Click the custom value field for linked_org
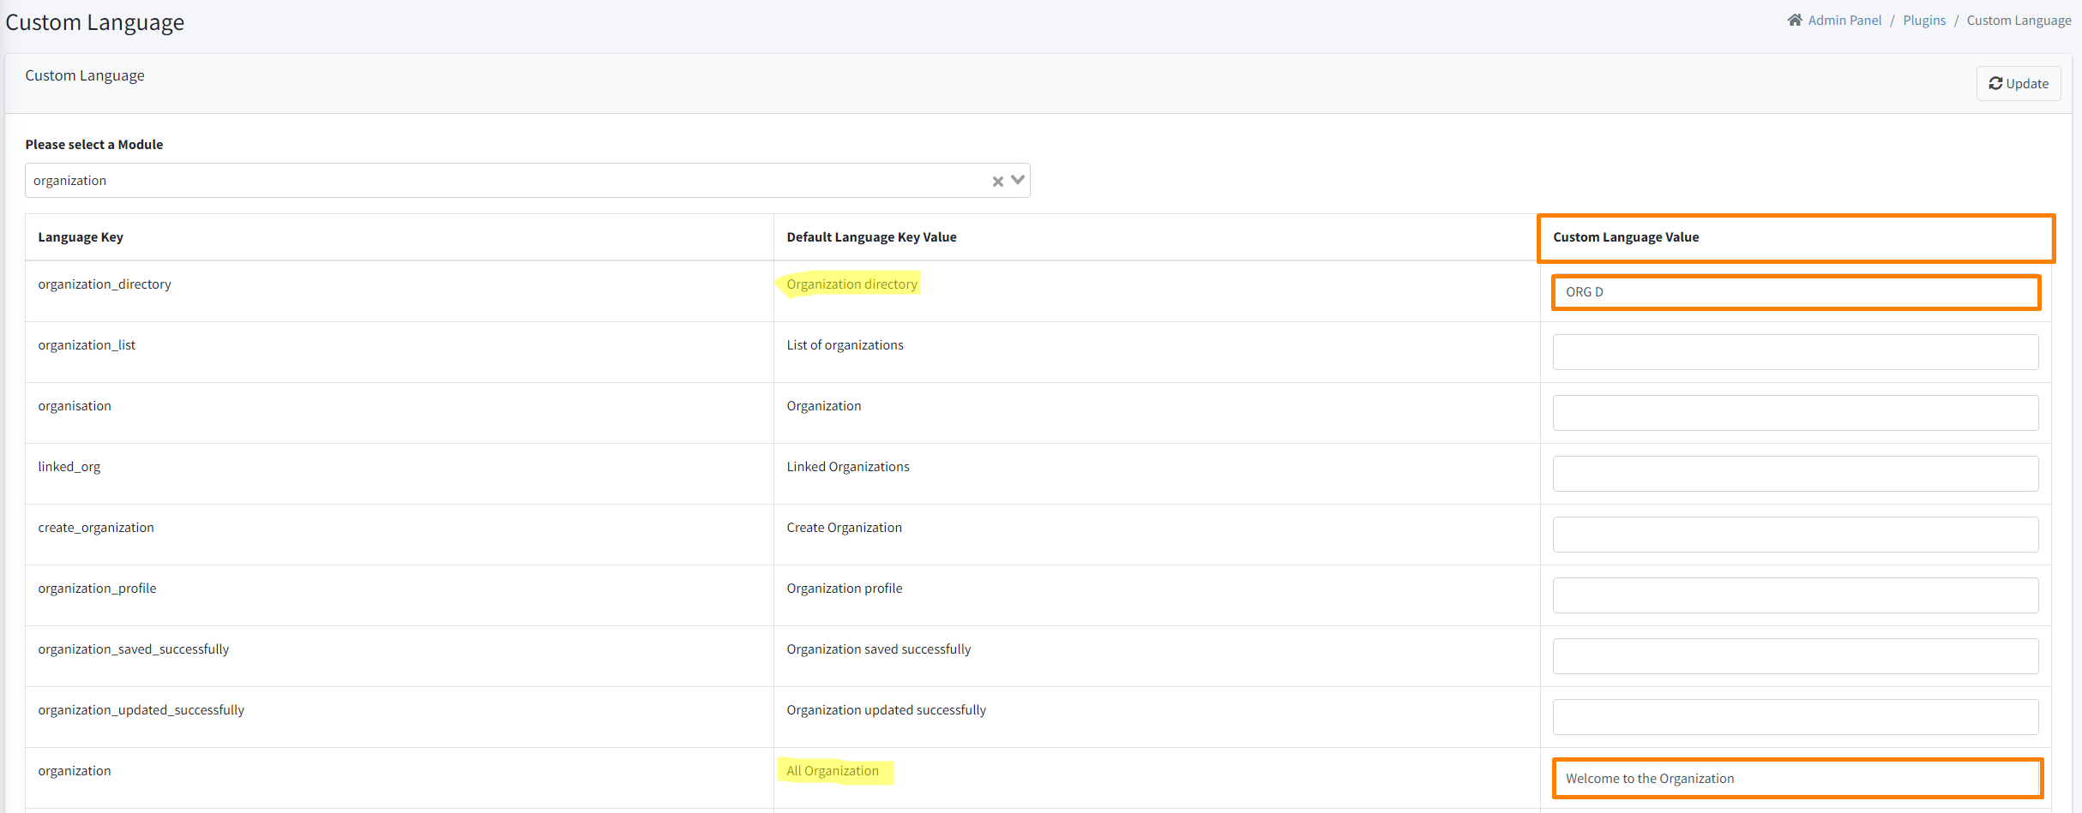The height and width of the screenshot is (813, 2082). [x=1796, y=473]
